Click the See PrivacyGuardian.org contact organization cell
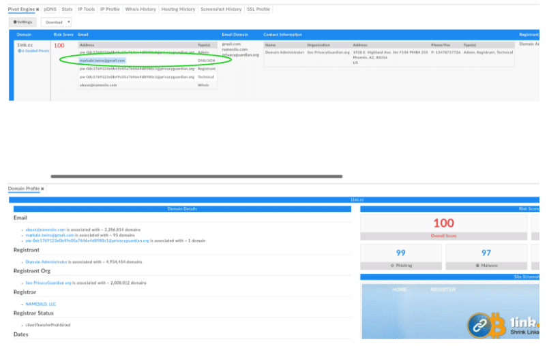 pos(329,52)
